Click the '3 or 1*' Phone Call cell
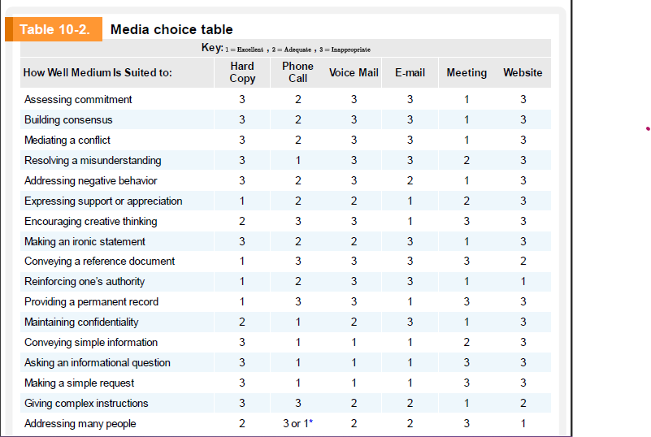The image size is (651, 437). [297, 424]
